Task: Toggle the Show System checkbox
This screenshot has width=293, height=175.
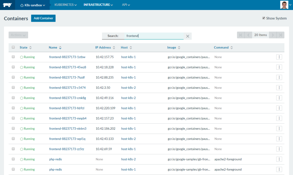Action: 264,18
